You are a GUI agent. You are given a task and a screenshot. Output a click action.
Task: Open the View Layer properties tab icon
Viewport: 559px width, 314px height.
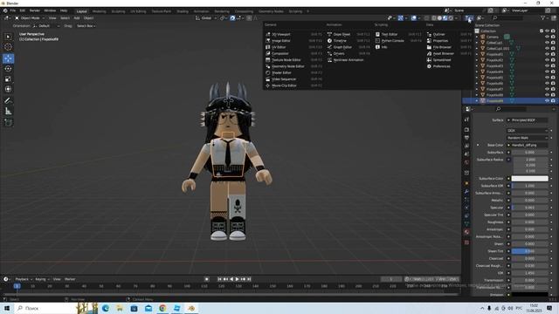[x=466, y=146]
